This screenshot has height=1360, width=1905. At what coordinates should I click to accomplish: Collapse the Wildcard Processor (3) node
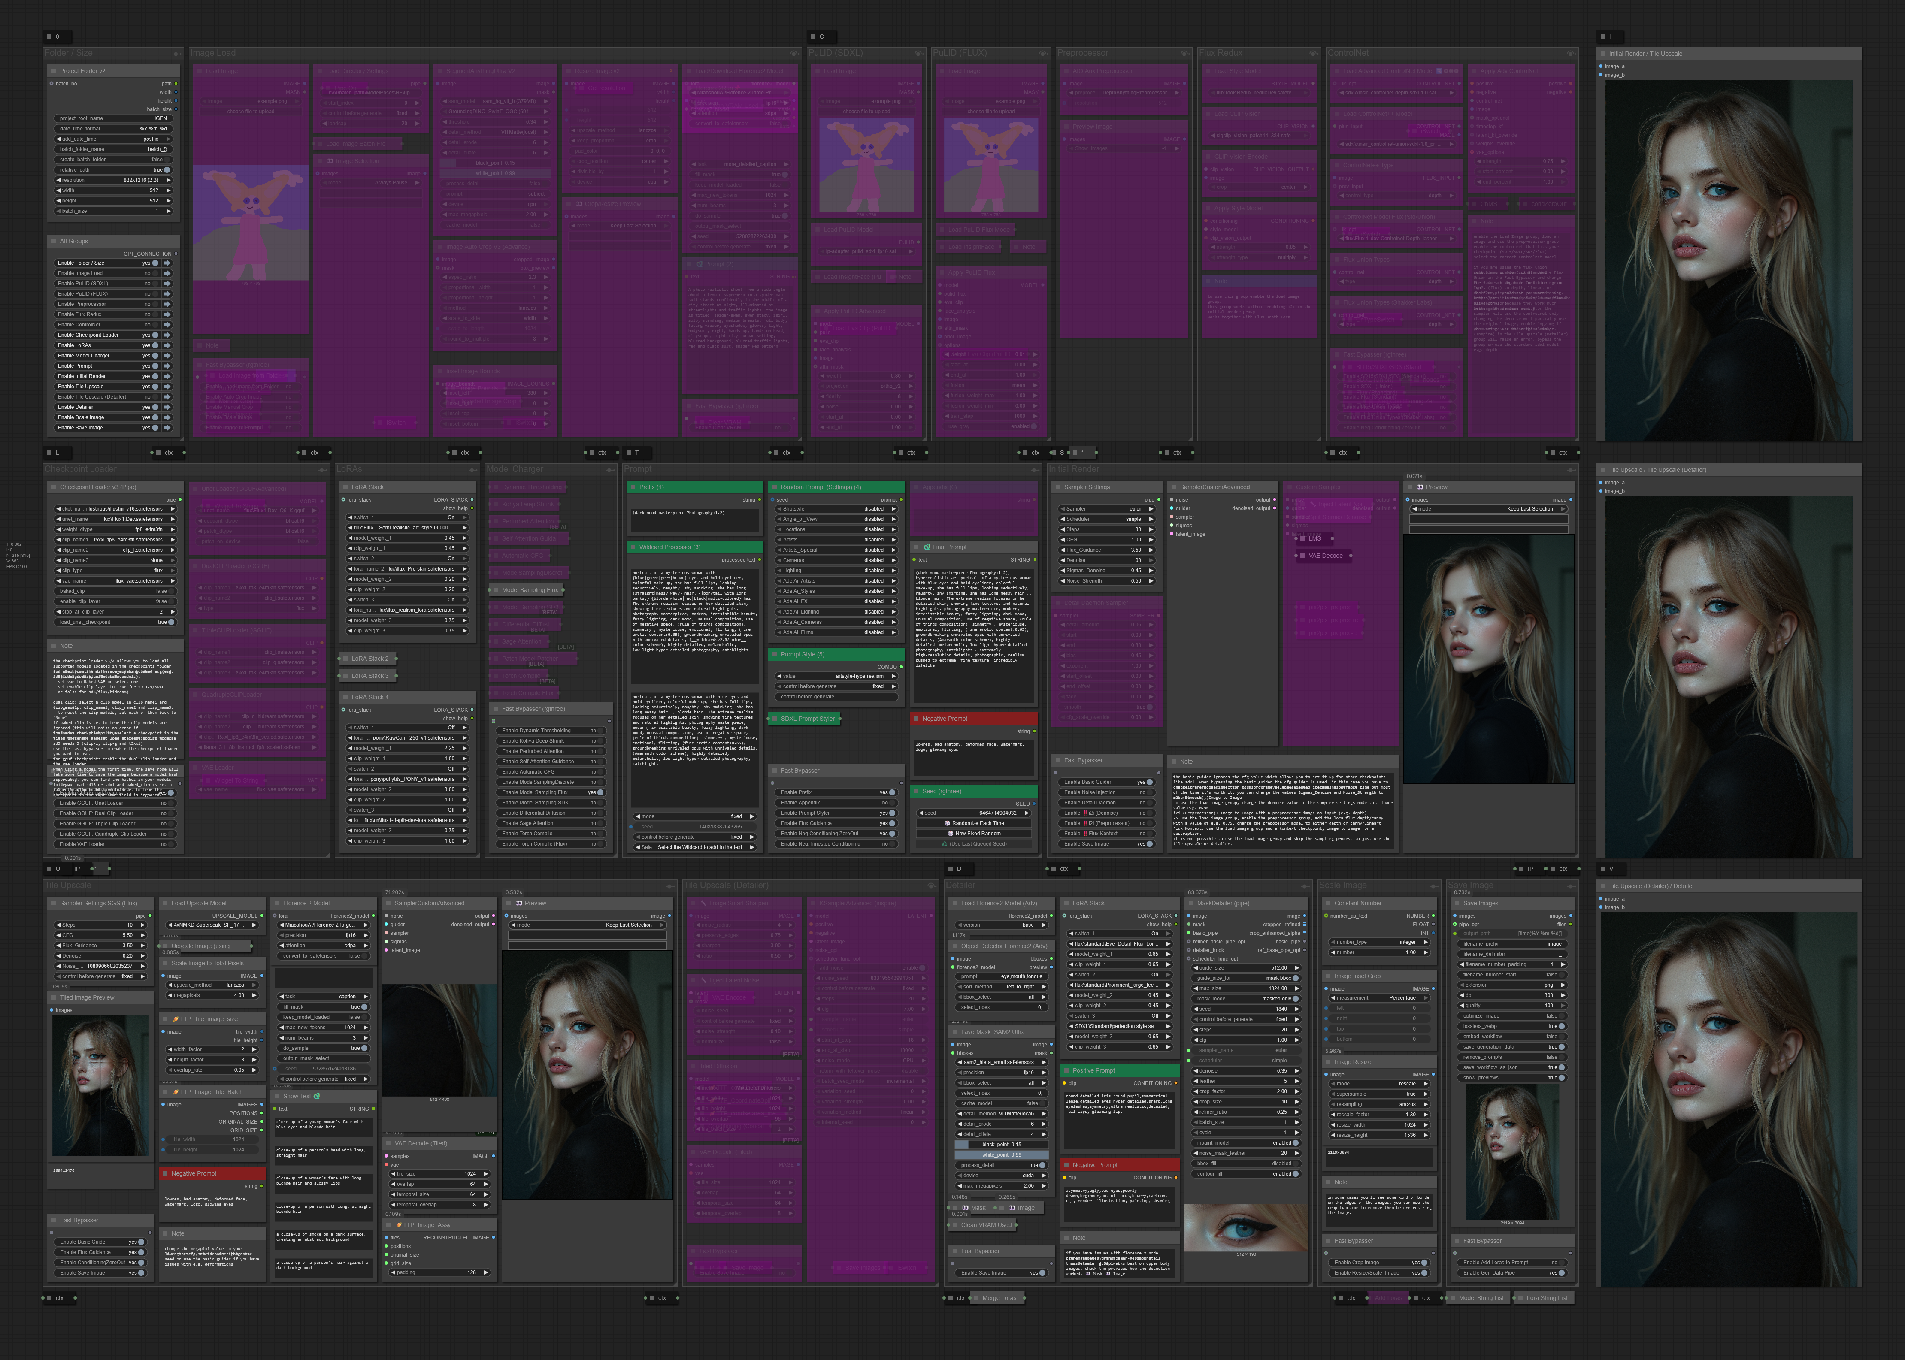click(633, 547)
